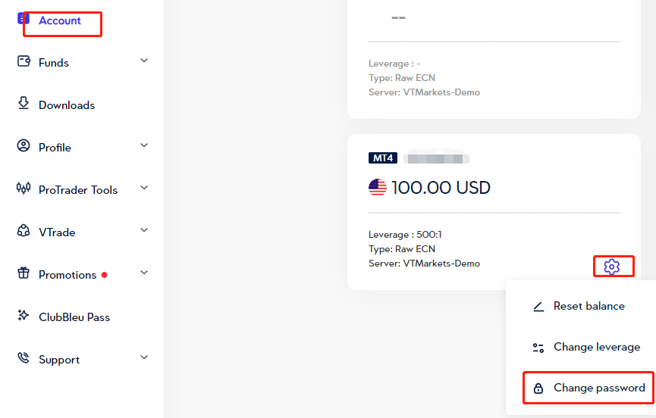
Task: Click the MT4 100.00 USD balance
Action: [x=441, y=187]
